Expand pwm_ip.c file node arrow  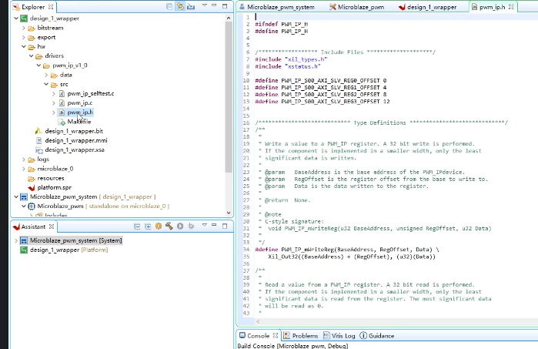pyautogui.click(x=54, y=102)
